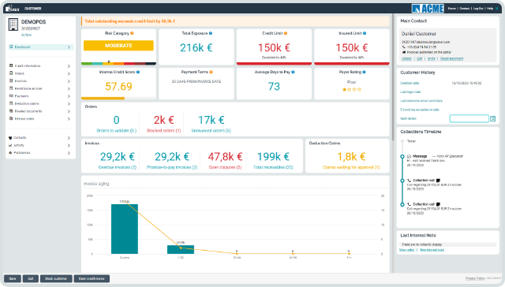Expand the Deduction claims sidebar chevron

pyautogui.click(x=69, y=103)
